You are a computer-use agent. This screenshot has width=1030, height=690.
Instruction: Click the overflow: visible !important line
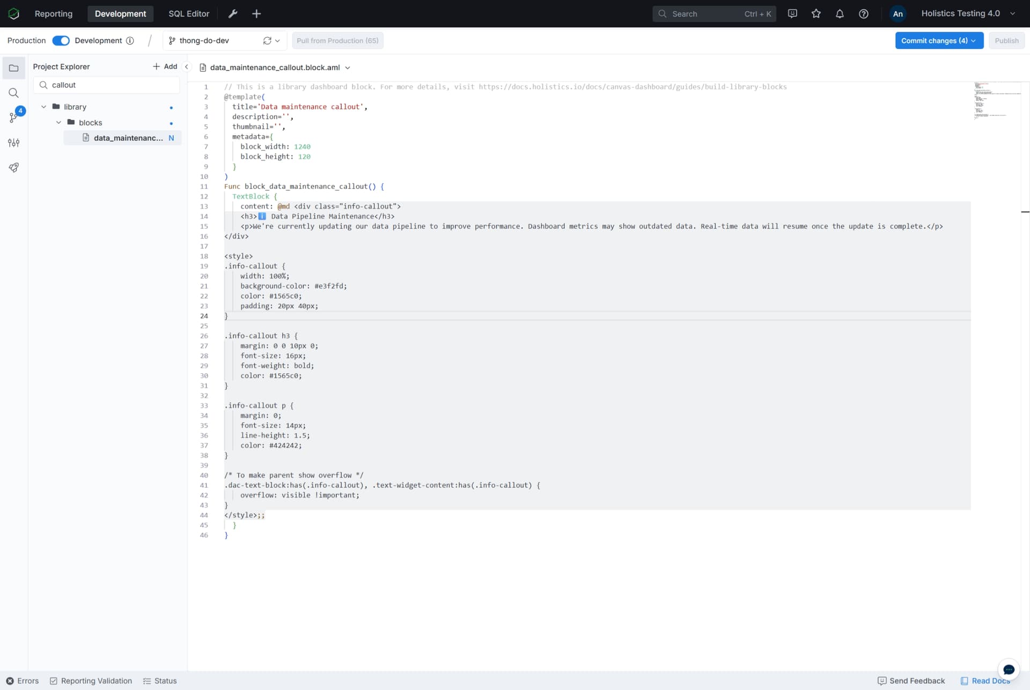click(300, 495)
